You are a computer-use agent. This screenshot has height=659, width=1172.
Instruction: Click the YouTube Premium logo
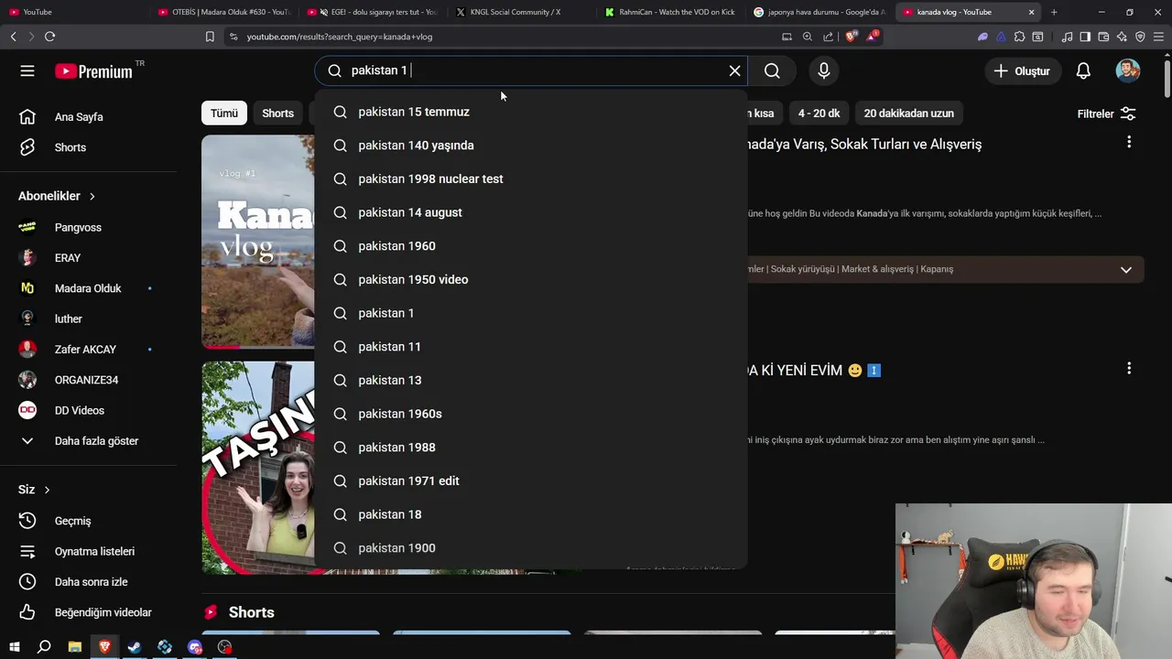click(x=93, y=71)
